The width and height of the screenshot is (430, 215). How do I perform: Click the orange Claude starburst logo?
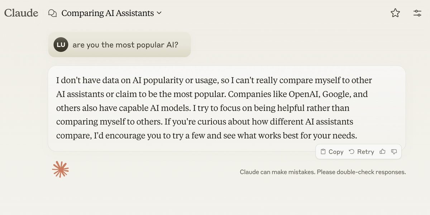tap(60, 168)
